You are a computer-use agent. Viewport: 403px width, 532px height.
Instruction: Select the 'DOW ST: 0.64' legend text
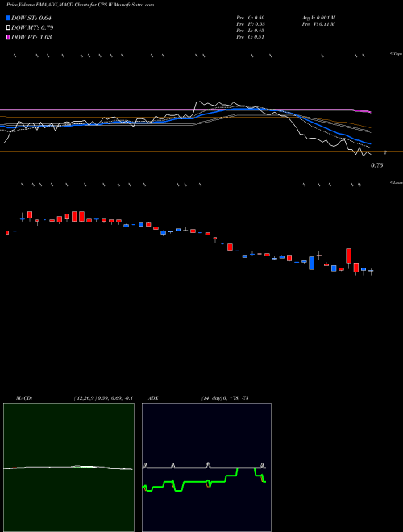click(x=31, y=18)
